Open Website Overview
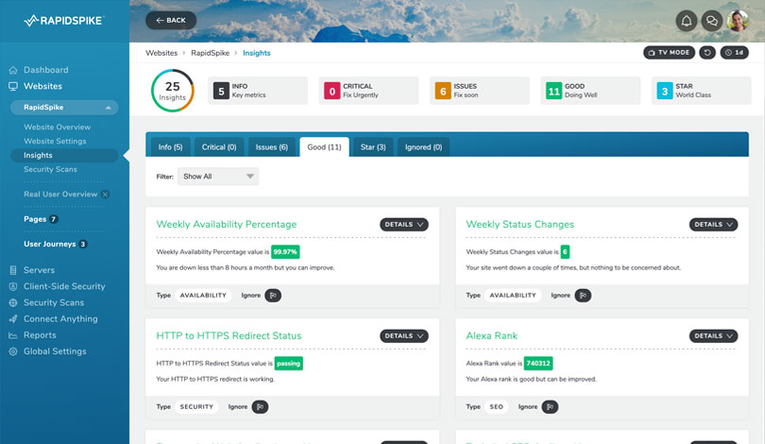The width and height of the screenshot is (765, 444). pos(57,127)
